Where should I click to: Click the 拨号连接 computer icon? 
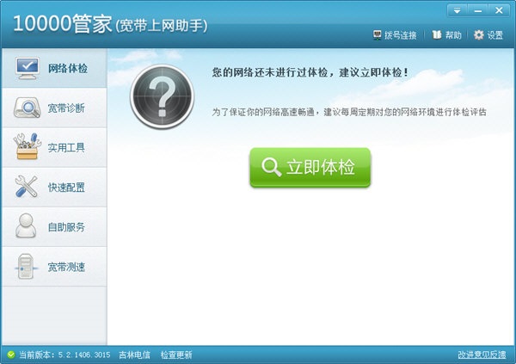click(x=378, y=35)
